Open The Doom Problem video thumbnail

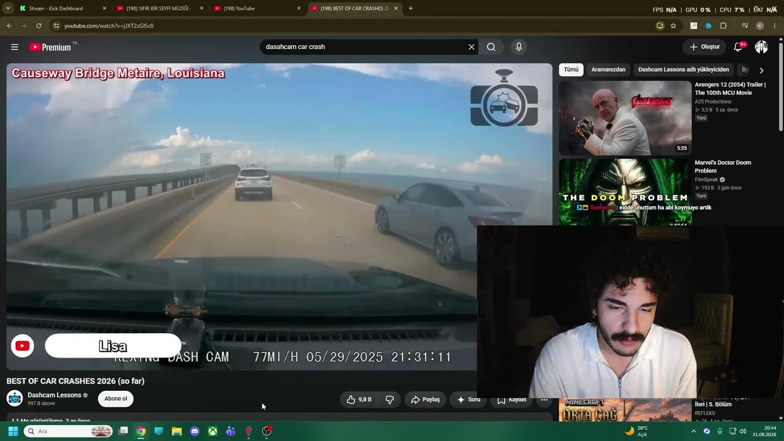point(625,192)
